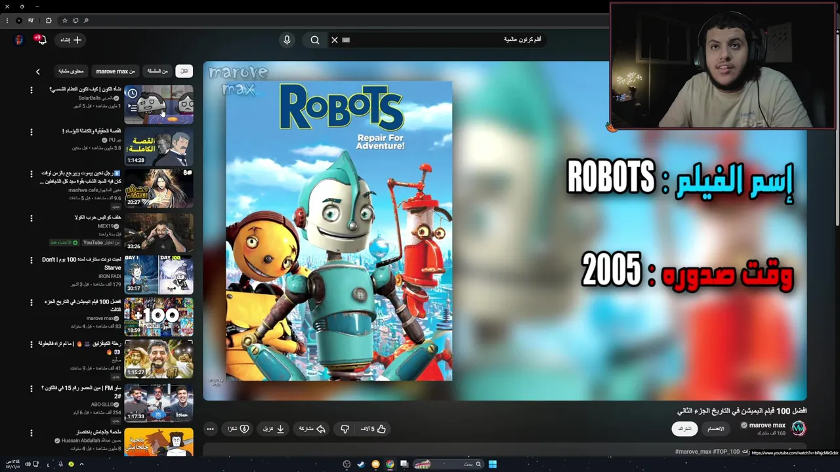Viewport: 840px width, 472px height.
Task: Open the +100 part three 18:59 thumbnail
Action: pyautogui.click(x=159, y=317)
